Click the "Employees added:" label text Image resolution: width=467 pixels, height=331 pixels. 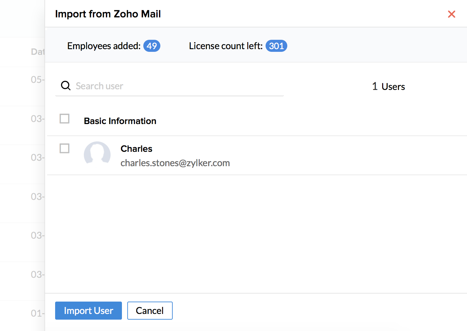(104, 46)
